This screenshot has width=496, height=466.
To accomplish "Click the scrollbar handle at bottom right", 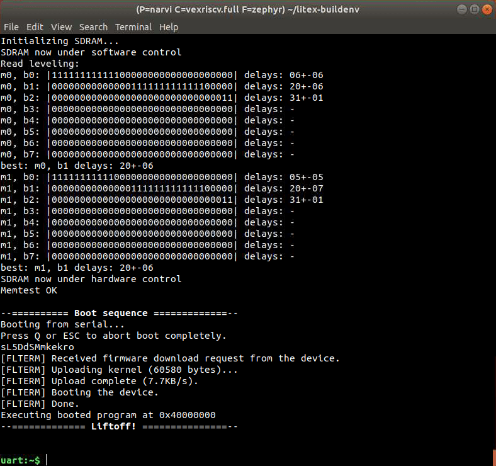I will [493, 457].
